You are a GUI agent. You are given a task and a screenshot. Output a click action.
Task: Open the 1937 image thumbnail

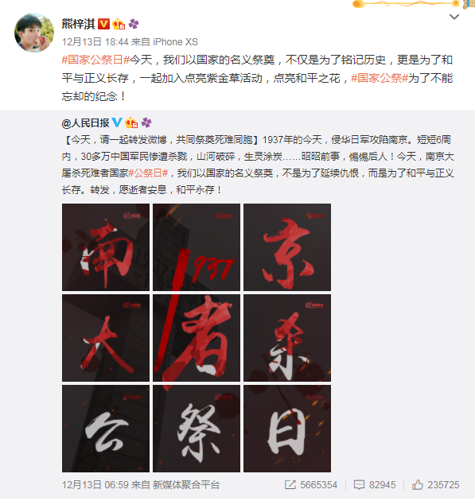coord(197,247)
